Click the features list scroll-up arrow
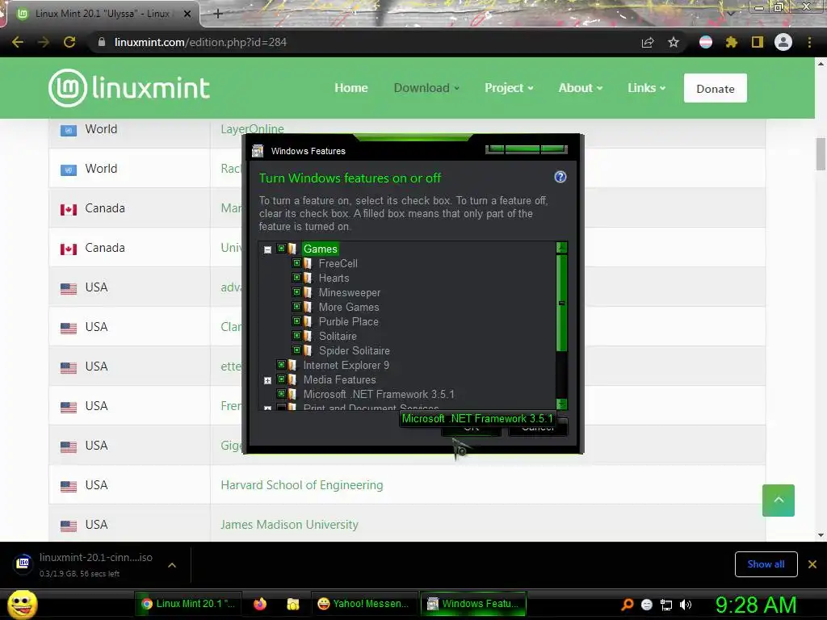Viewport: 827px width, 620px height. [x=562, y=247]
